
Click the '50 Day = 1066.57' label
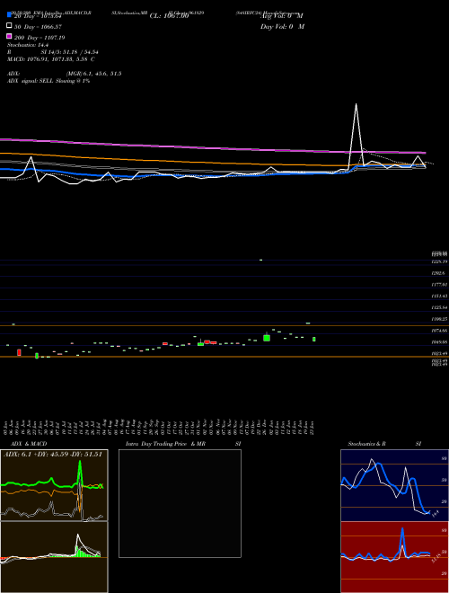point(38,27)
